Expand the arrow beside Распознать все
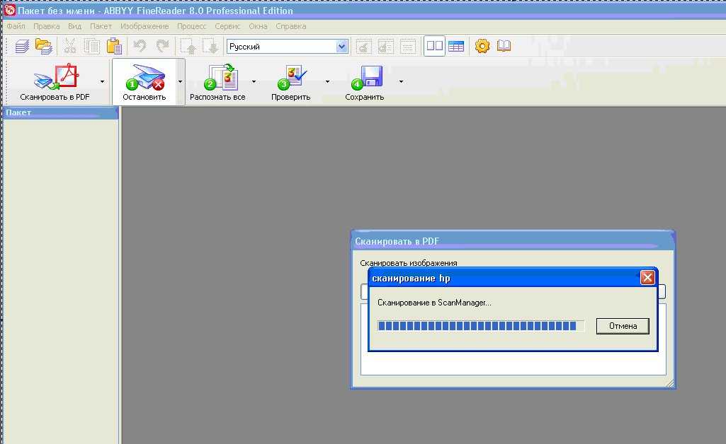 tap(254, 81)
